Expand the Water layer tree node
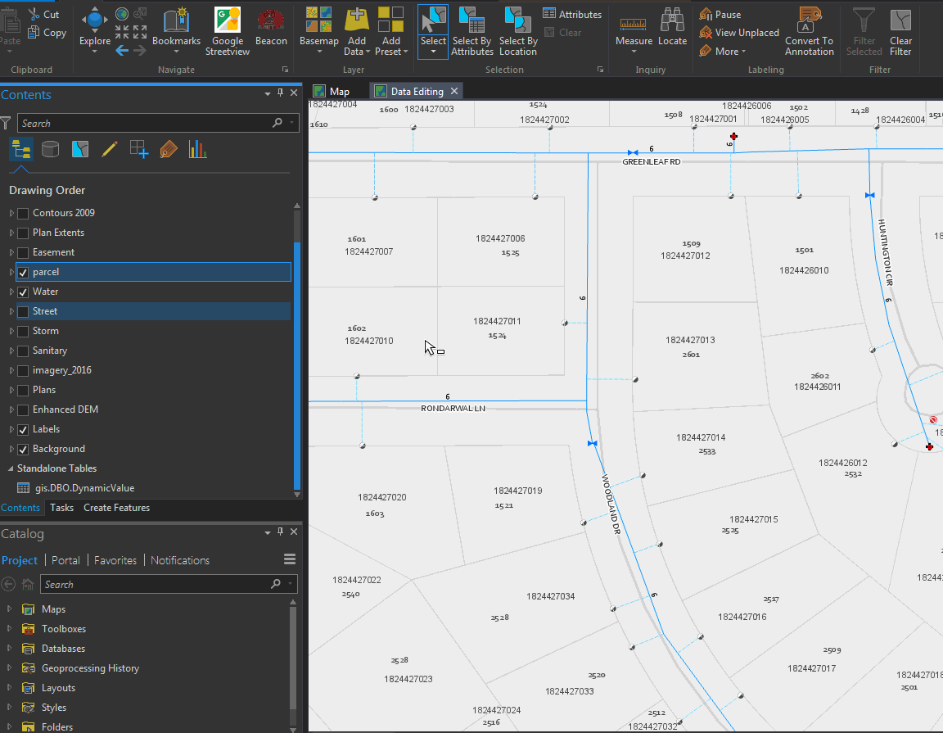The image size is (943, 733). [x=11, y=292]
